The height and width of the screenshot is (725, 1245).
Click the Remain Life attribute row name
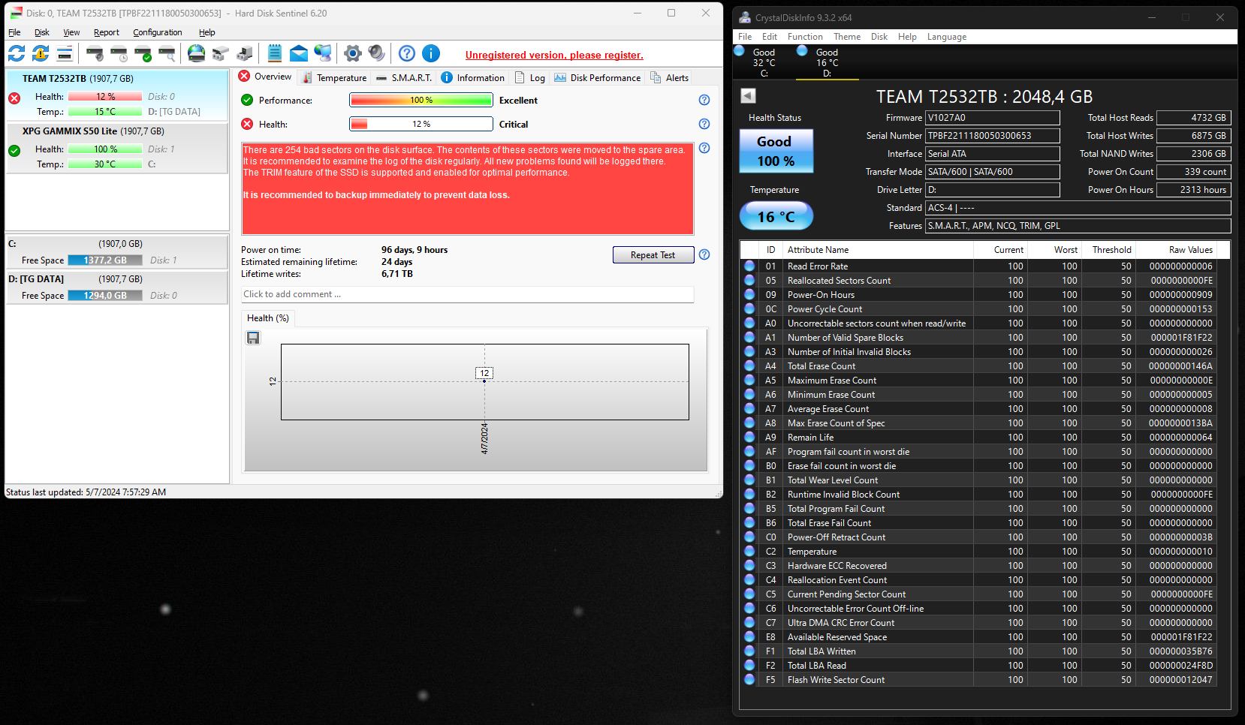pos(810,438)
